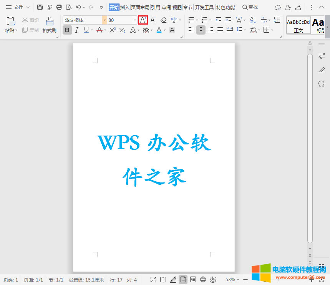
Task: Click the 查找 search button
Action: coord(250,7)
